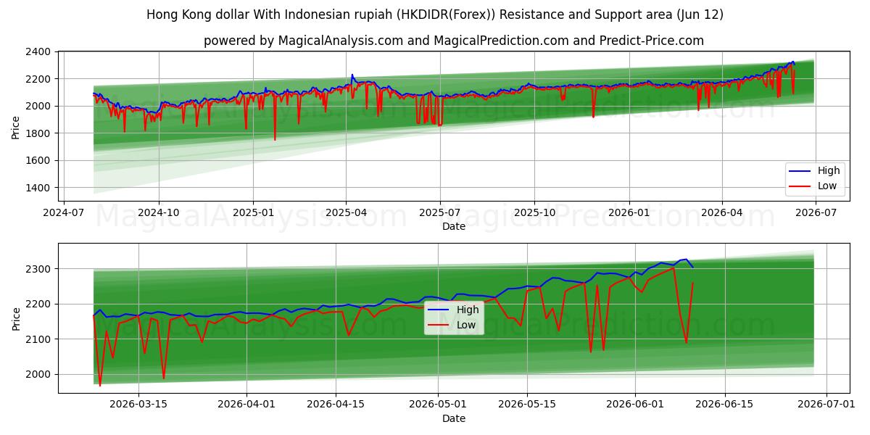The height and width of the screenshot is (435, 870).
Task: Click the 1400 price tick label
Action: pos(38,188)
